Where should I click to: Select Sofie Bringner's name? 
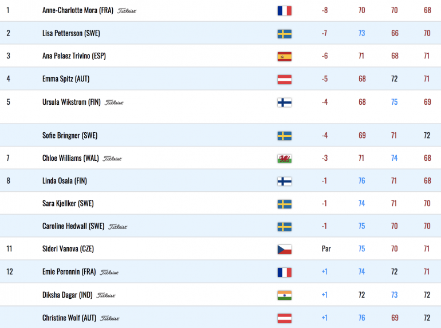pyautogui.click(x=70, y=136)
